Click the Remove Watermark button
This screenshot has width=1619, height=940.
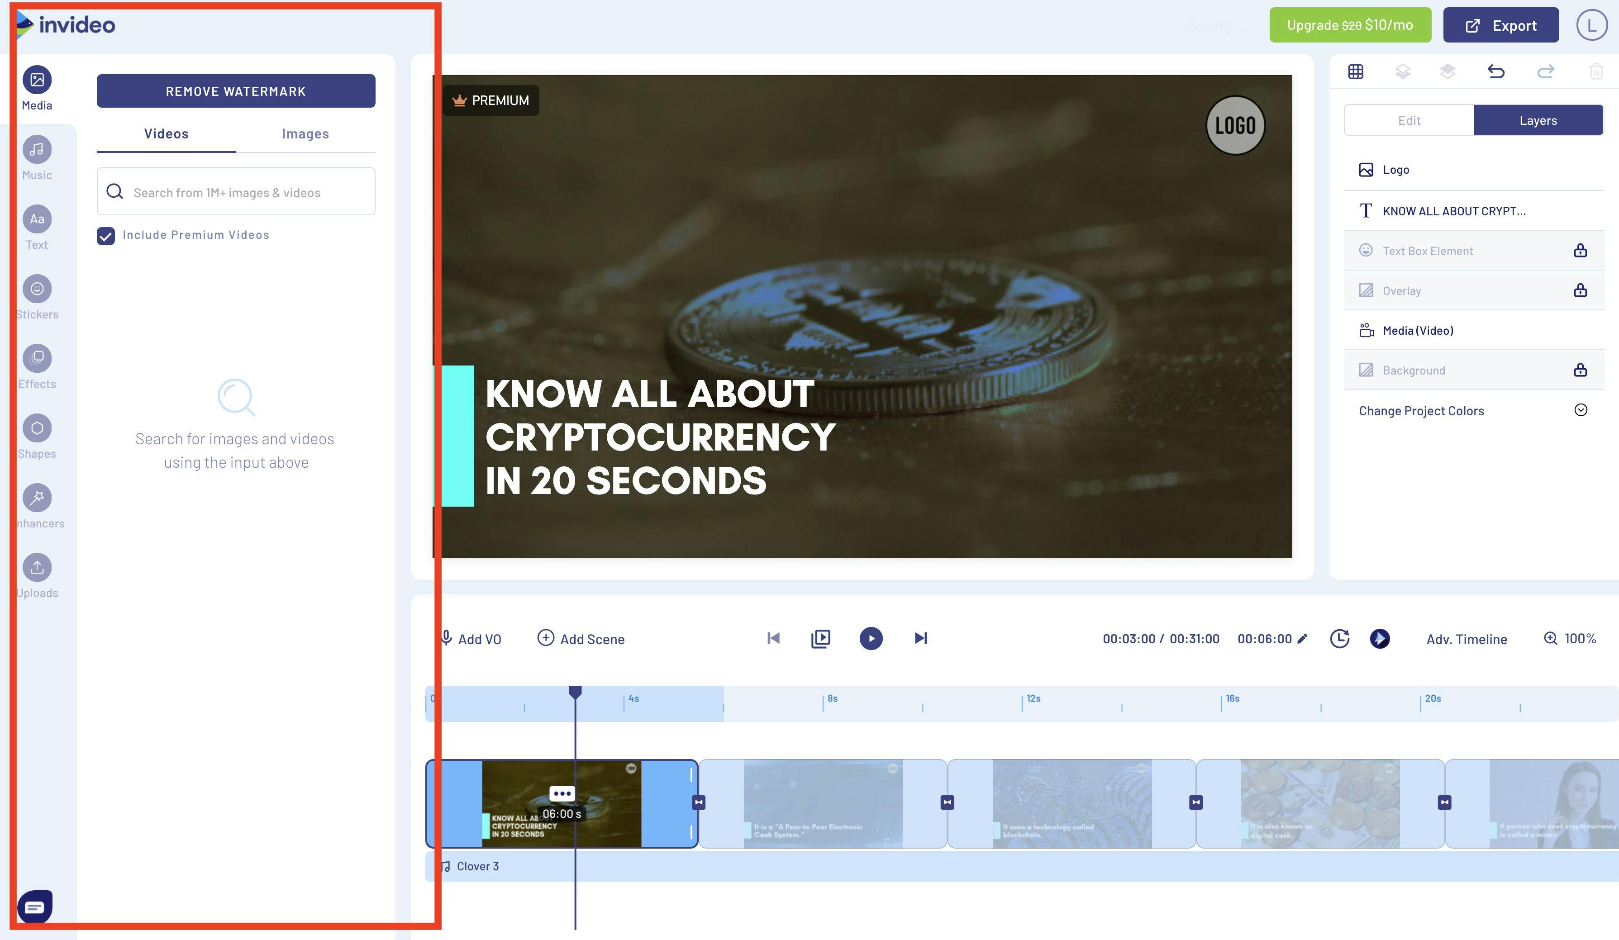[x=236, y=90]
